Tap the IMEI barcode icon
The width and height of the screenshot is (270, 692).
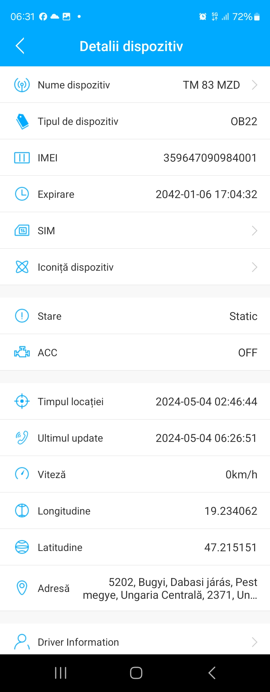pyautogui.click(x=22, y=158)
